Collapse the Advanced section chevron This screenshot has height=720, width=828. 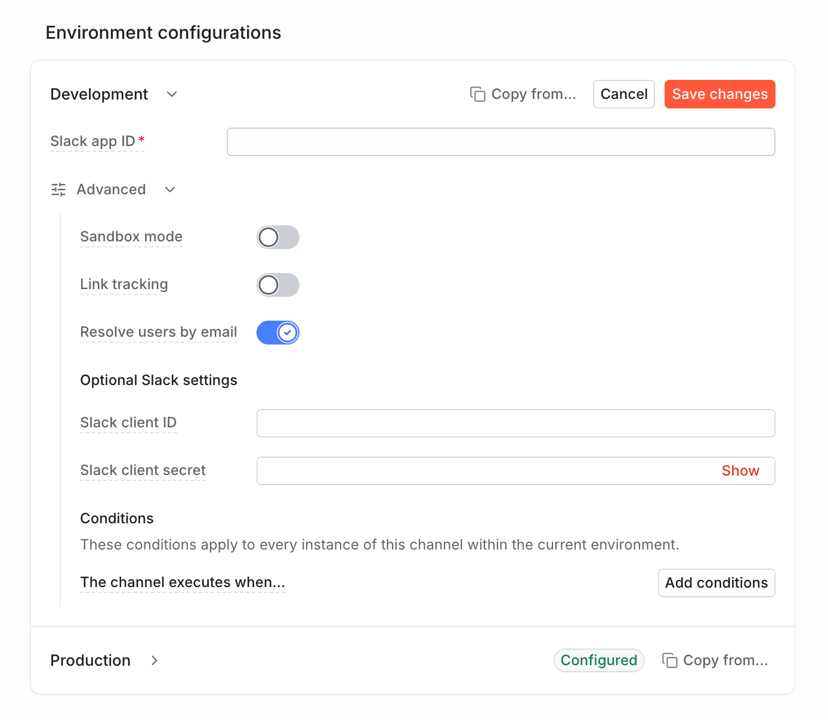[170, 190]
